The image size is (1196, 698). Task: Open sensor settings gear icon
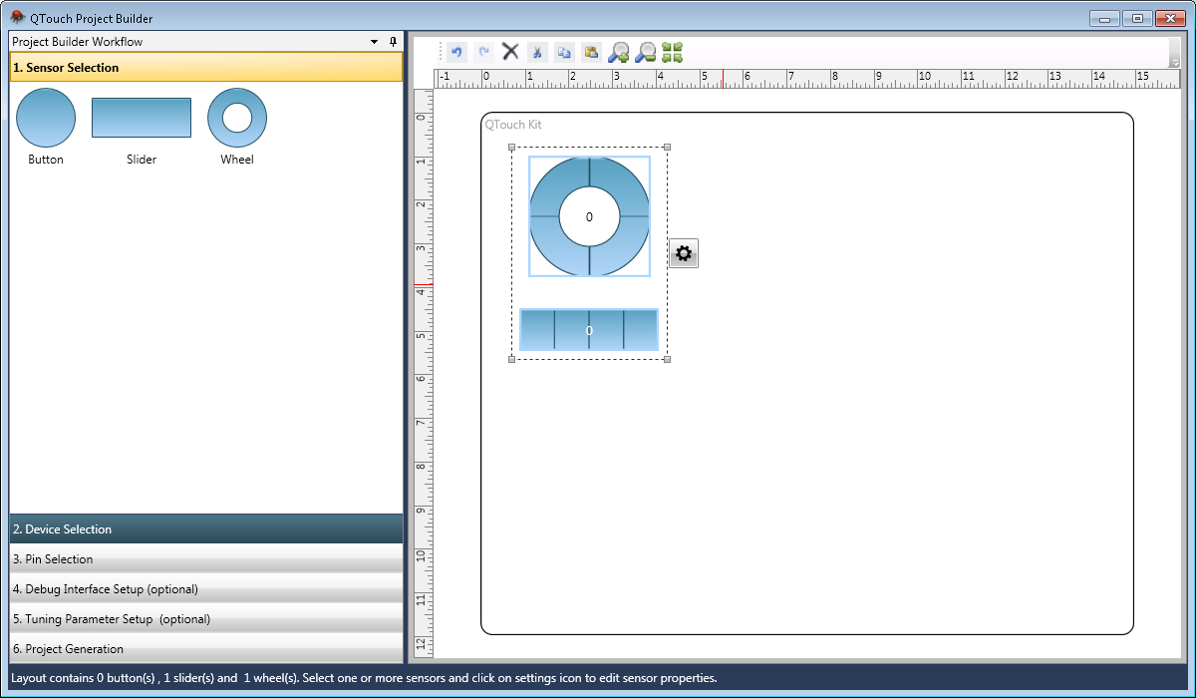coord(684,253)
